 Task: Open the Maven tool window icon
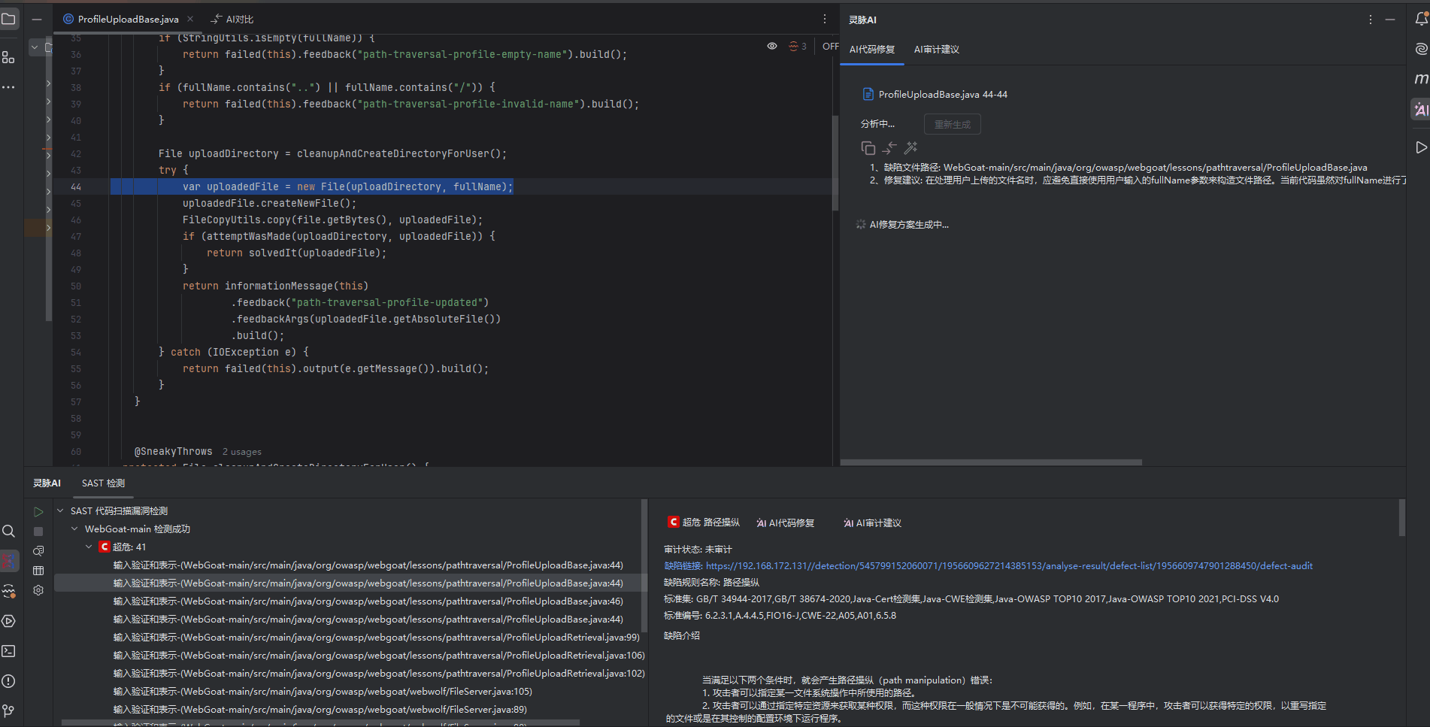tap(1421, 79)
